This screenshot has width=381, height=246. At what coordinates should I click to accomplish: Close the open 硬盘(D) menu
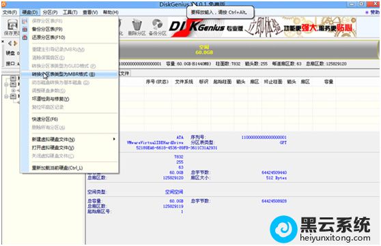[x=29, y=12]
